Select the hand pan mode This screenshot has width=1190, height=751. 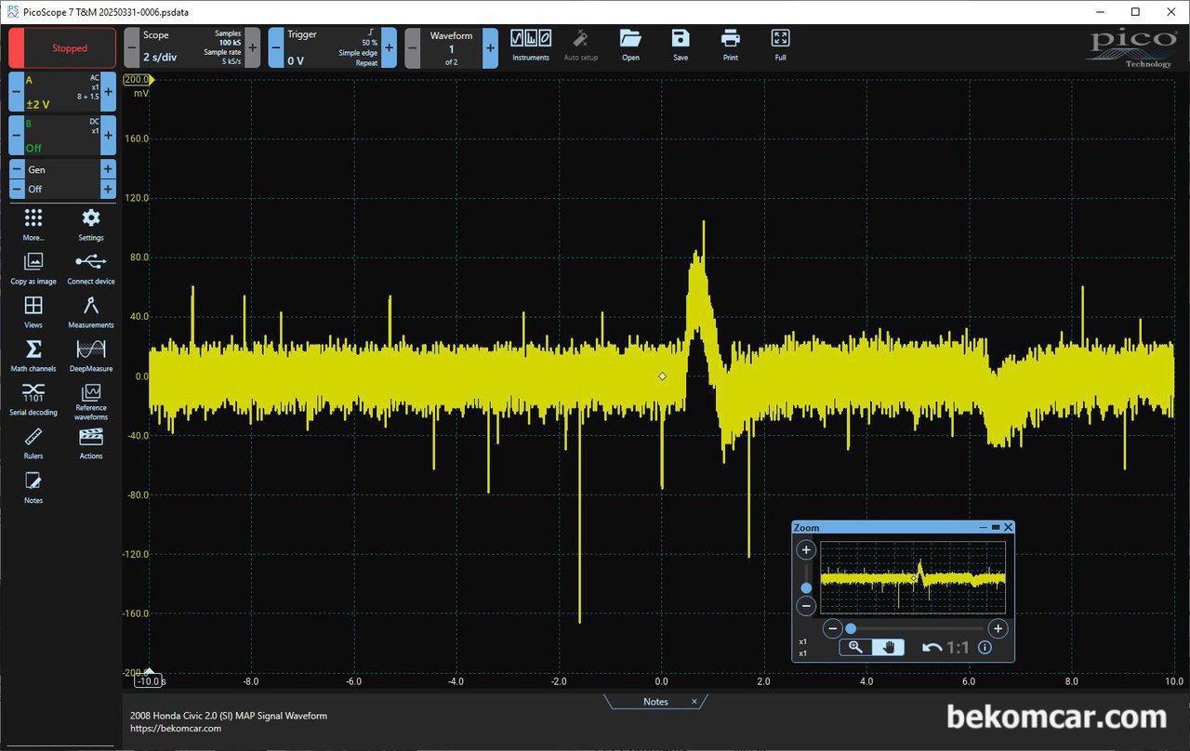pyautogui.click(x=888, y=648)
